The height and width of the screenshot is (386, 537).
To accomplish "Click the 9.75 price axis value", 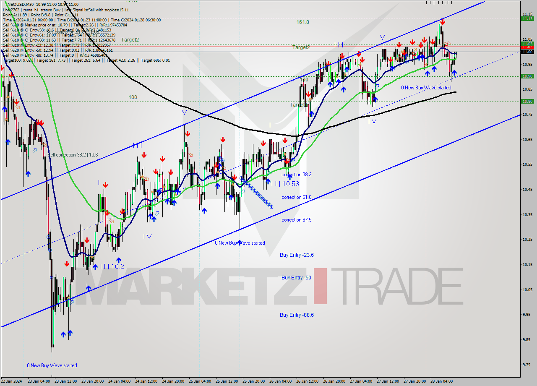I will tap(527, 365).
